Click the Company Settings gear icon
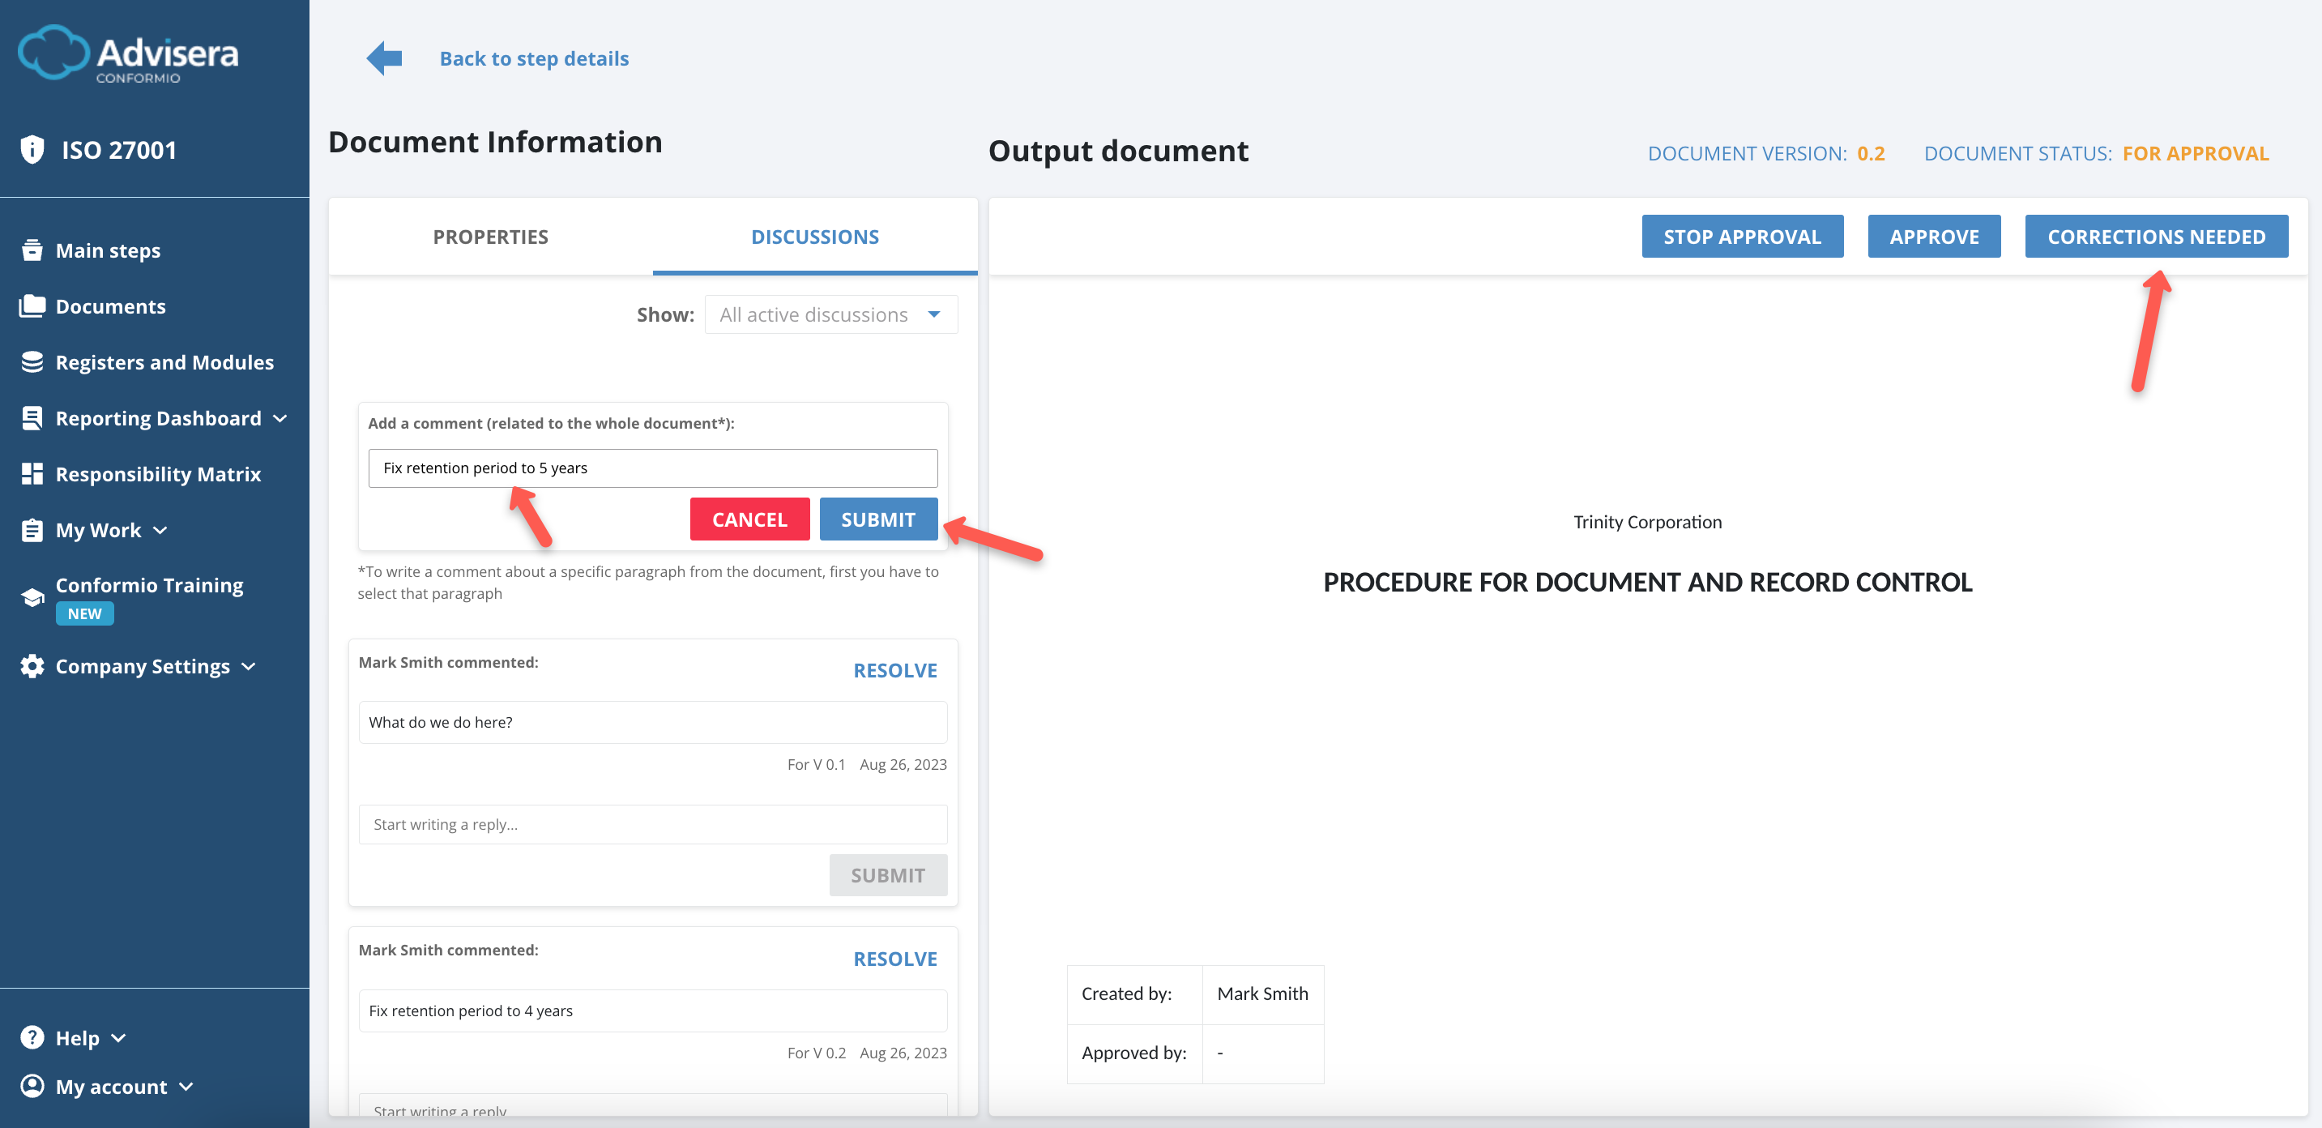The height and width of the screenshot is (1128, 2322). (32, 665)
